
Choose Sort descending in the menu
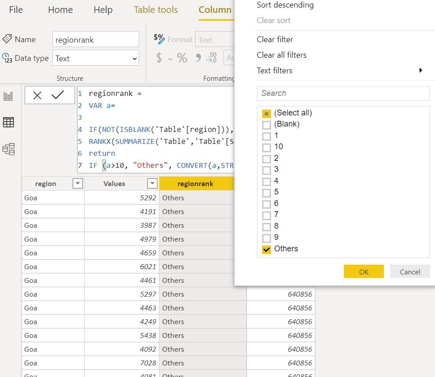(x=285, y=5)
